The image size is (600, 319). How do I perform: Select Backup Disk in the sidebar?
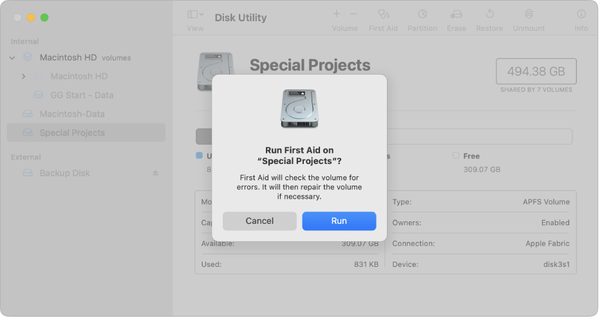coord(64,174)
